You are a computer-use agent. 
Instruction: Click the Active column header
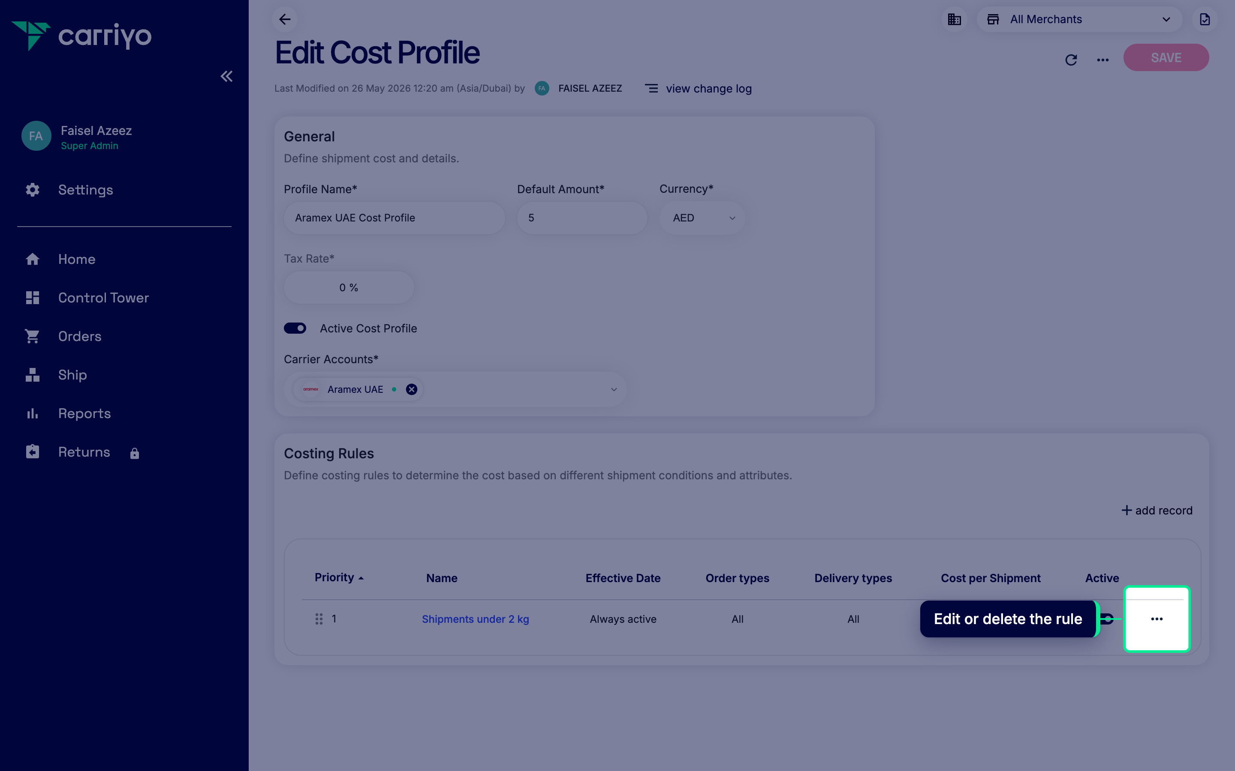1102,578
